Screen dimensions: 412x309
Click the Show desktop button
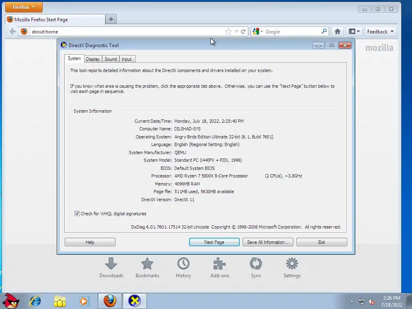click(x=409, y=301)
